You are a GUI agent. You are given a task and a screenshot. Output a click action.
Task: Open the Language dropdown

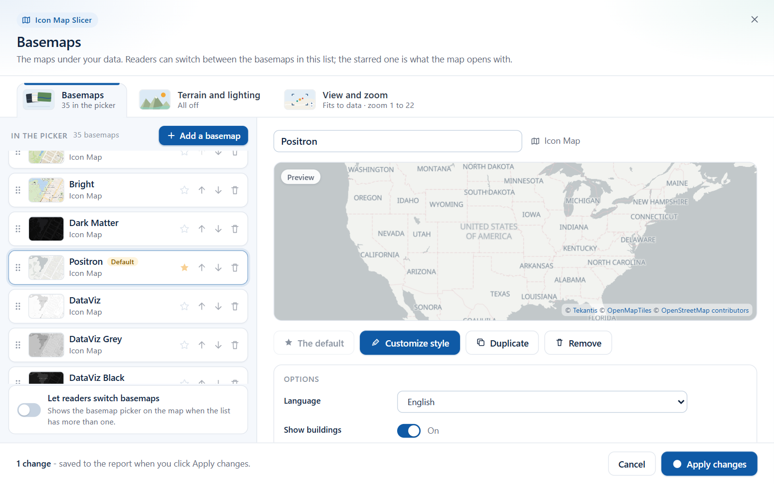[x=542, y=402]
